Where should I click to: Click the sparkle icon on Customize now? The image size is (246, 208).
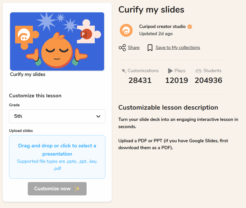pos(77,189)
